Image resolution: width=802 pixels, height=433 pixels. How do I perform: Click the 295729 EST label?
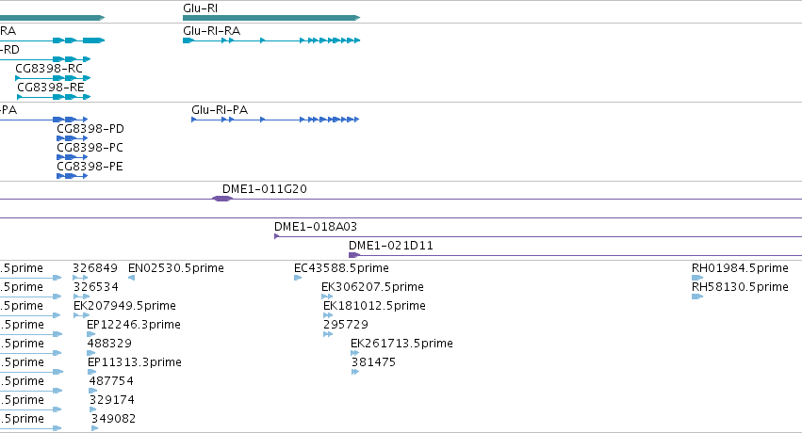[346, 325]
